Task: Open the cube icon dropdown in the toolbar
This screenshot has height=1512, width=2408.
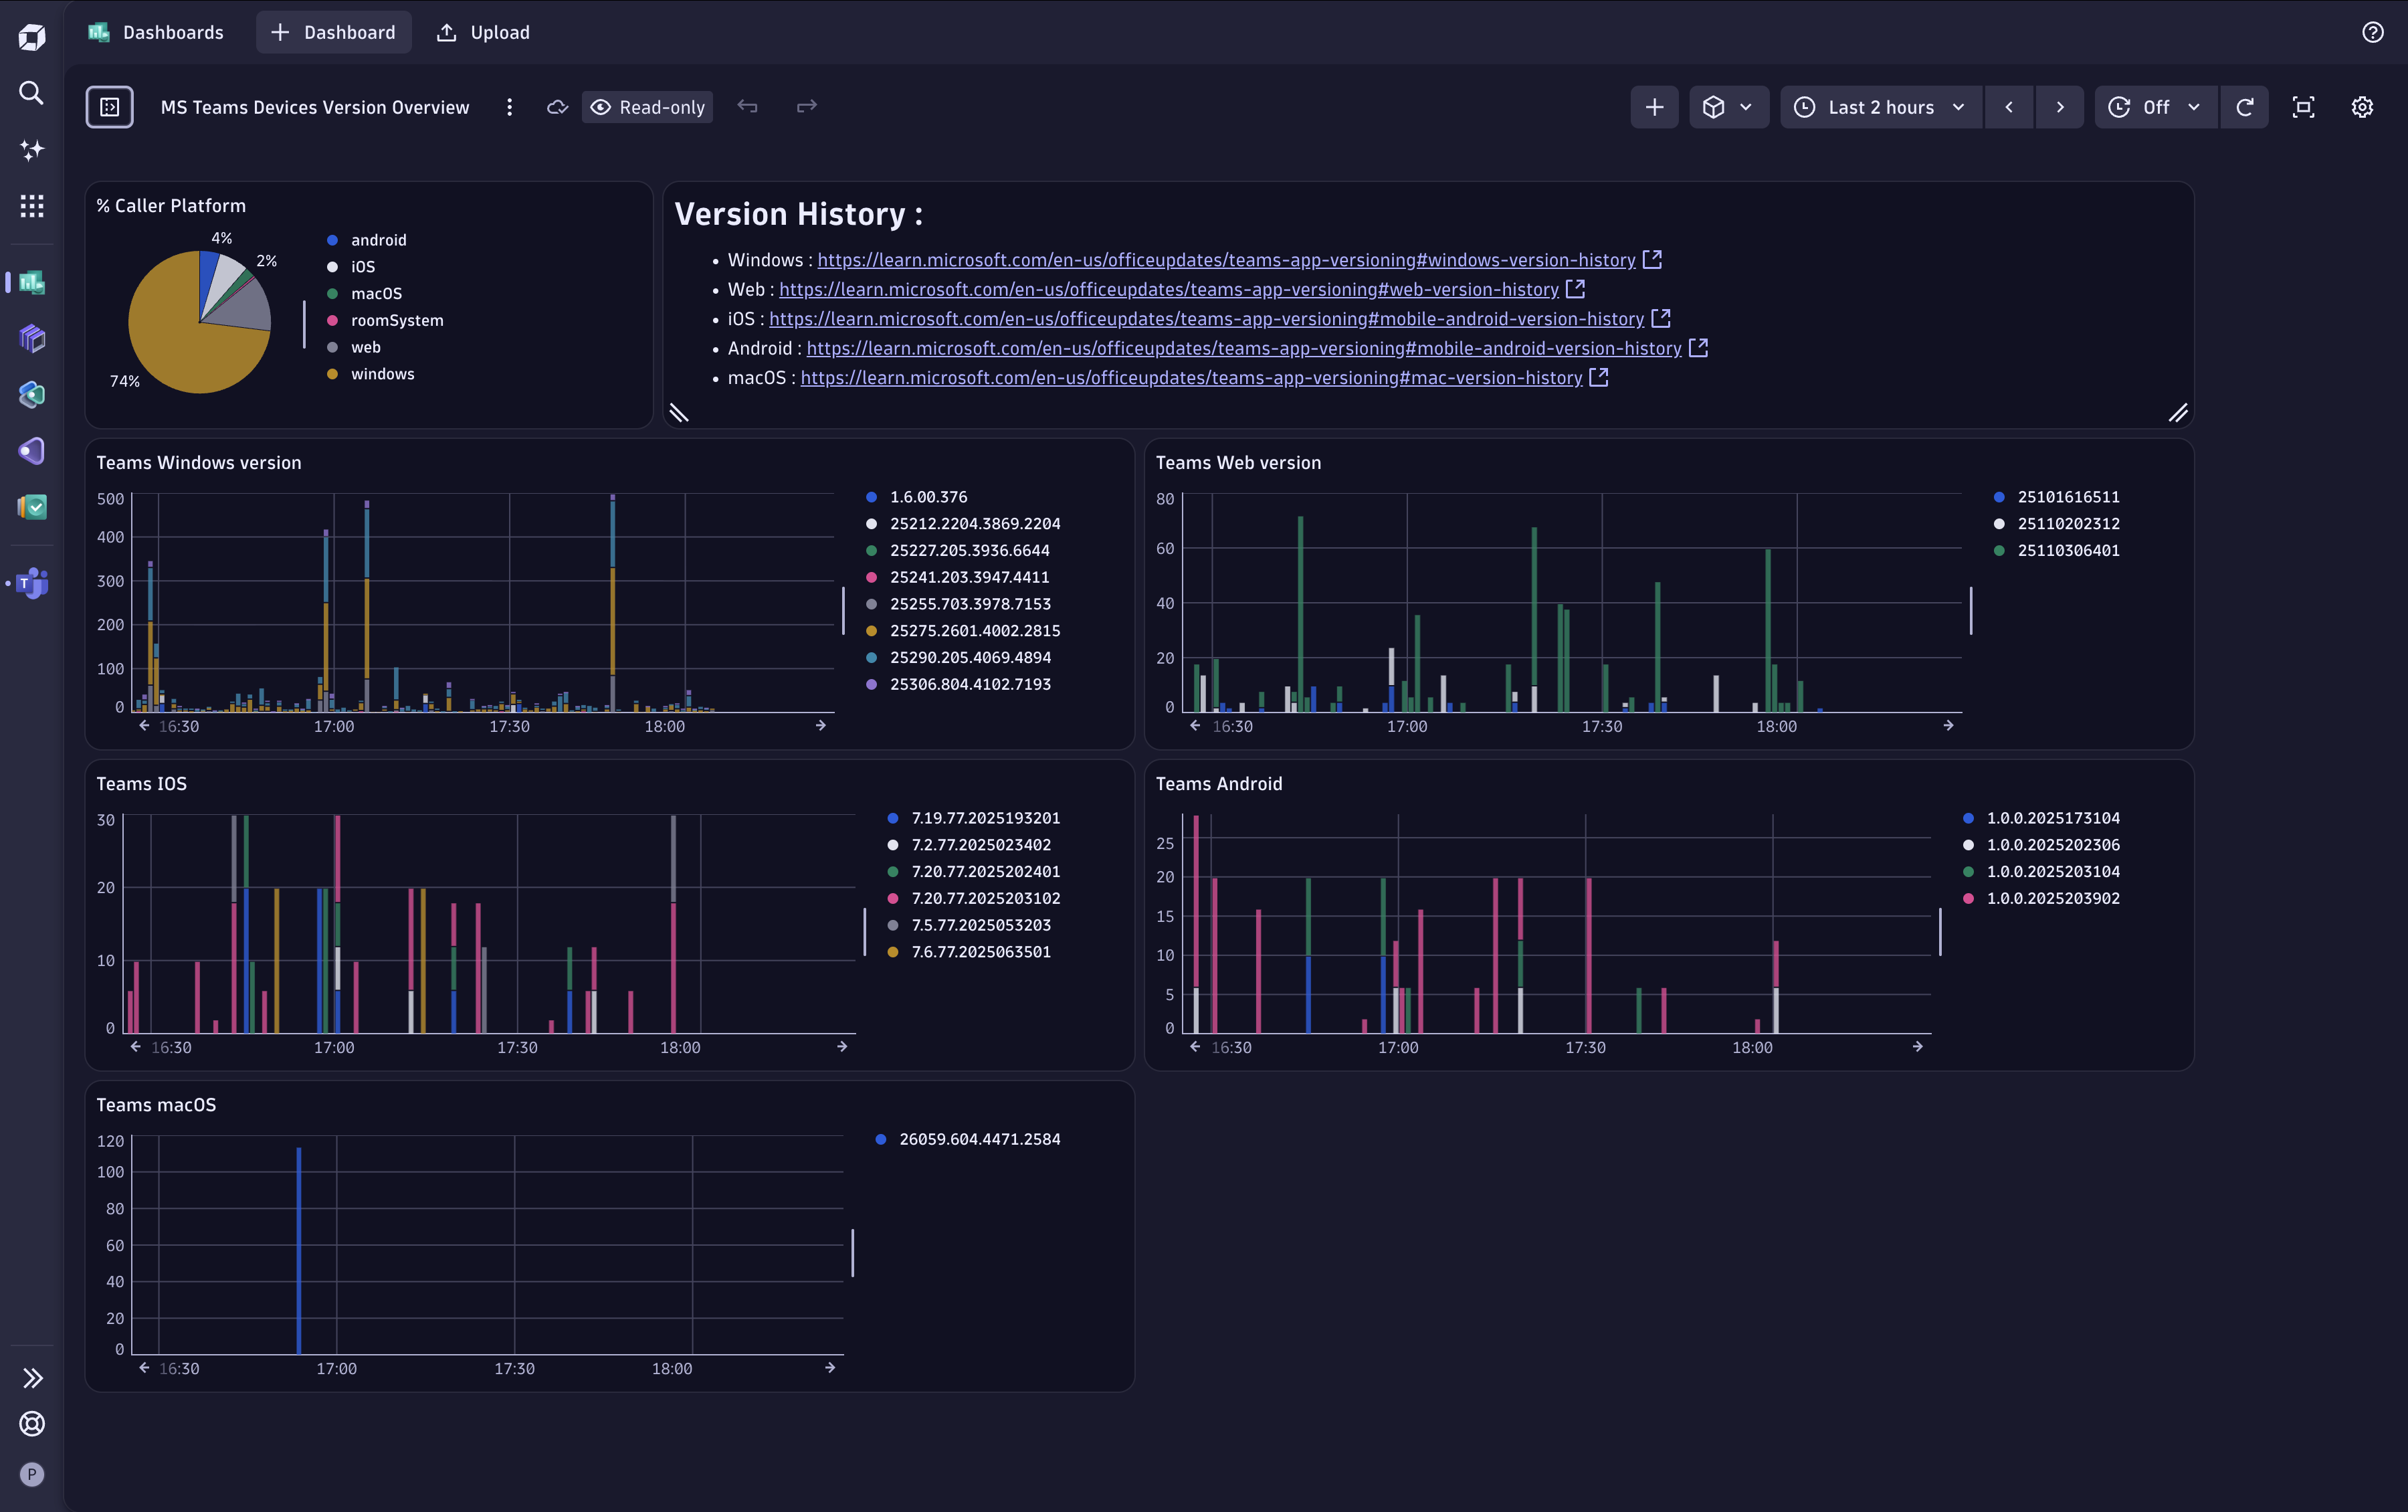Action: coord(1728,107)
